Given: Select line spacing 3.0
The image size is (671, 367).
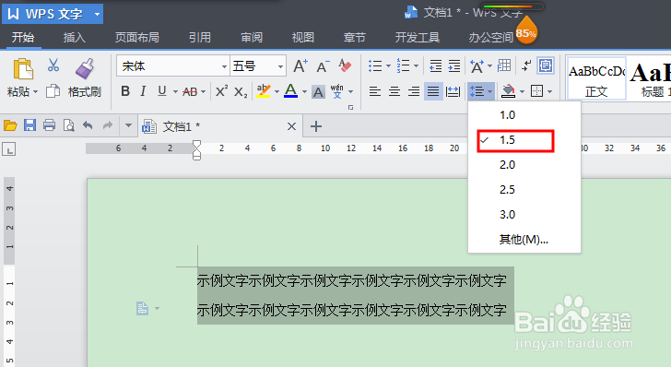Looking at the screenshot, I should coord(524,215).
